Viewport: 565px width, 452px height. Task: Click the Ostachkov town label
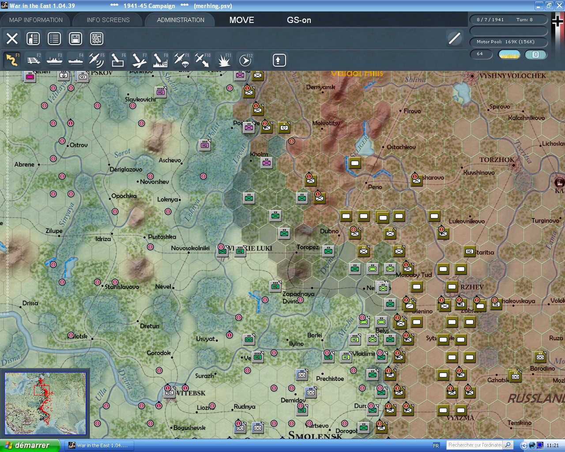[401, 147]
